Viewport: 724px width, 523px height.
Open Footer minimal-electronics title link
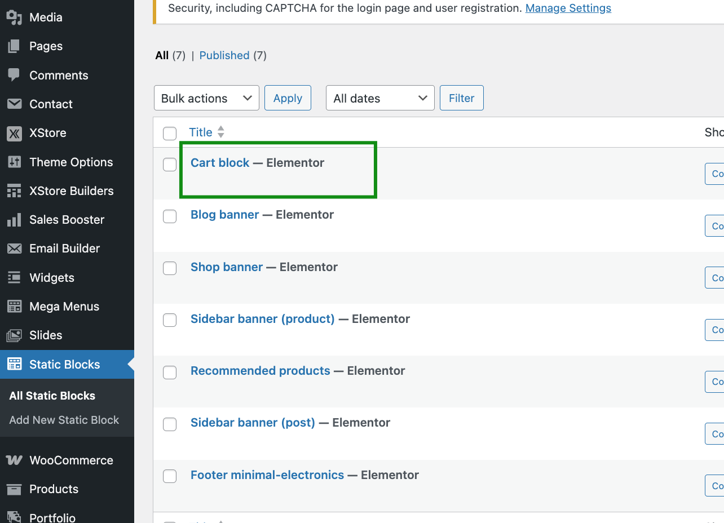click(267, 475)
